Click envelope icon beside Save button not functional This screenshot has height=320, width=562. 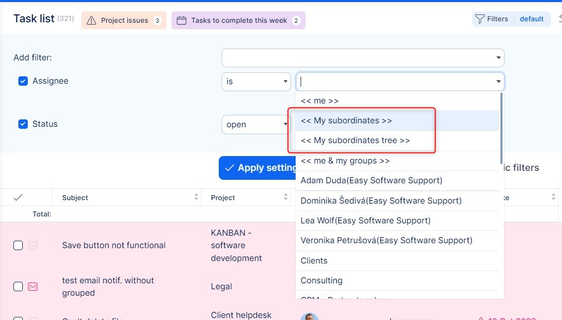click(x=33, y=245)
